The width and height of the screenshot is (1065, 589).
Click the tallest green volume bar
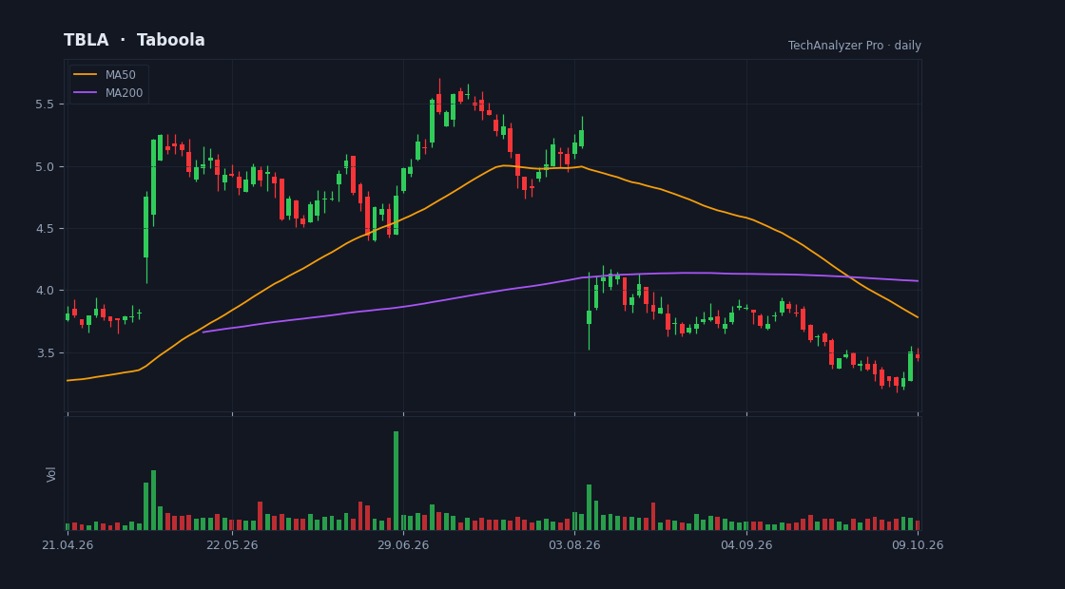(396, 481)
